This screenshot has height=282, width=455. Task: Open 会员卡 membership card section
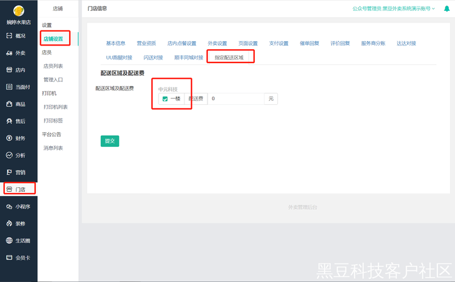(x=18, y=257)
